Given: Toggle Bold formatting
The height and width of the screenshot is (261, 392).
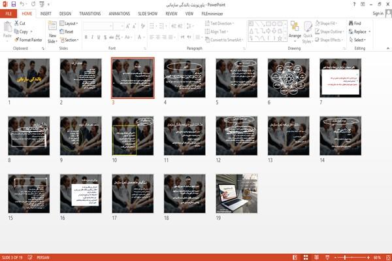Looking at the screenshot, I should [86, 37].
